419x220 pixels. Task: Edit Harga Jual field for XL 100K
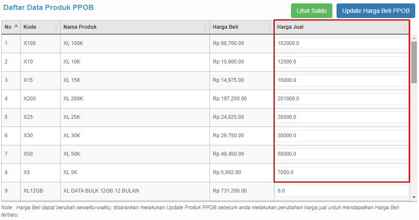point(342,43)
